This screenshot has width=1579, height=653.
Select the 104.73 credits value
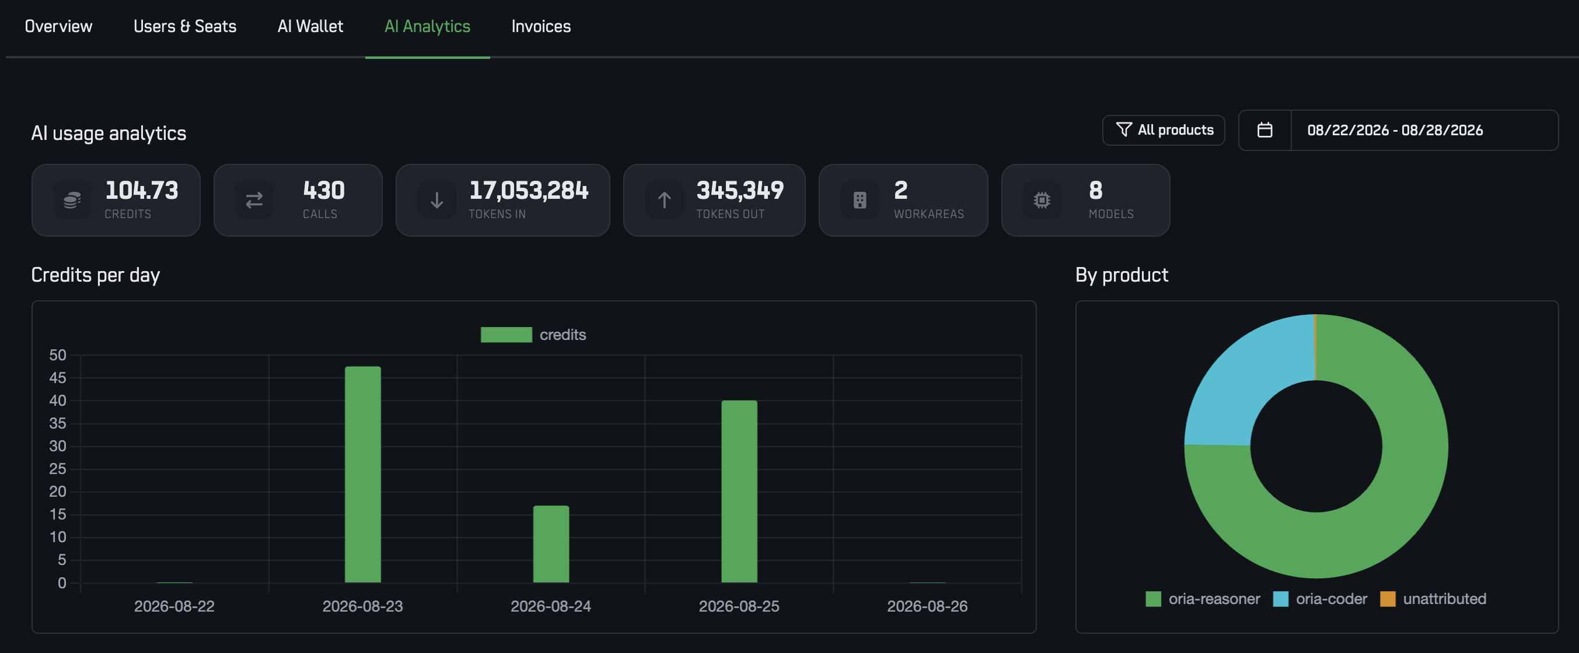tap(142, 191)
